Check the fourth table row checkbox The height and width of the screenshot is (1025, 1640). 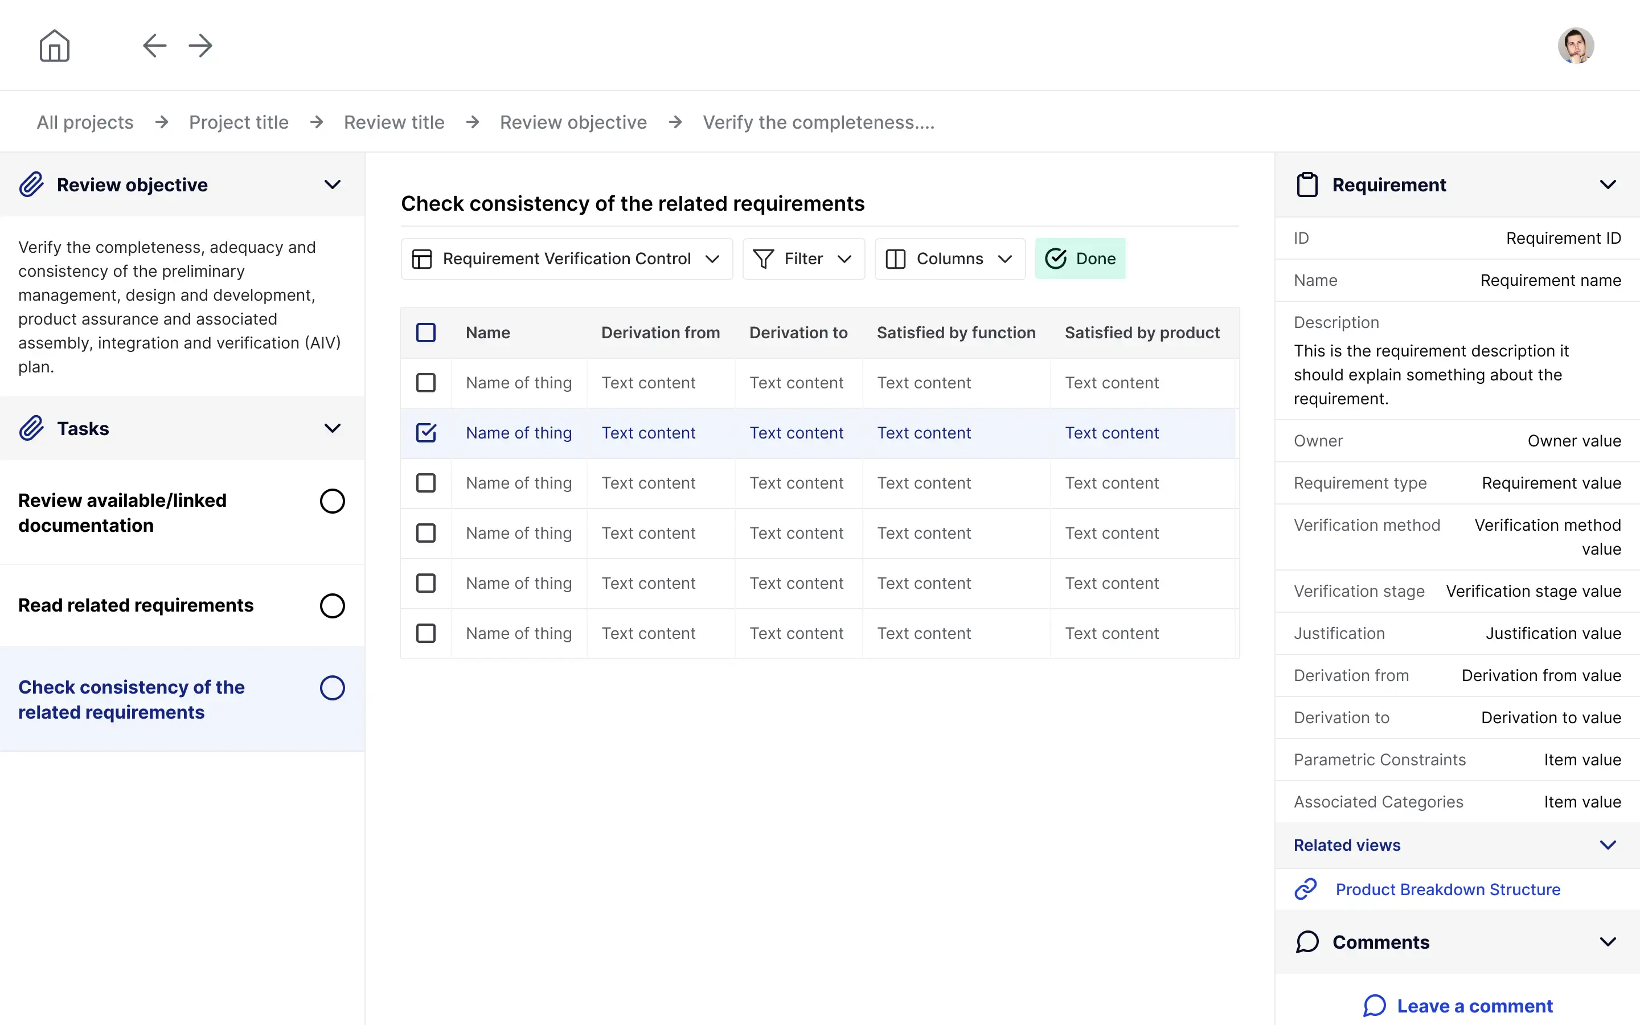point(425,534)
